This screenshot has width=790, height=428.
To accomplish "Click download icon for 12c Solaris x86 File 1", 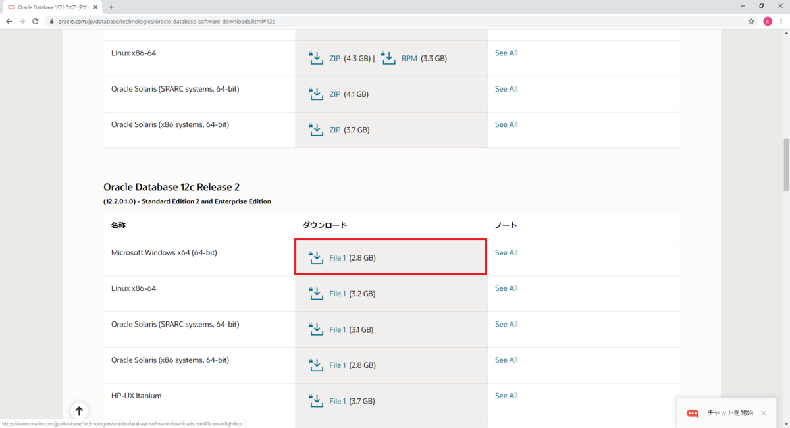I will (x=316, y=365).
